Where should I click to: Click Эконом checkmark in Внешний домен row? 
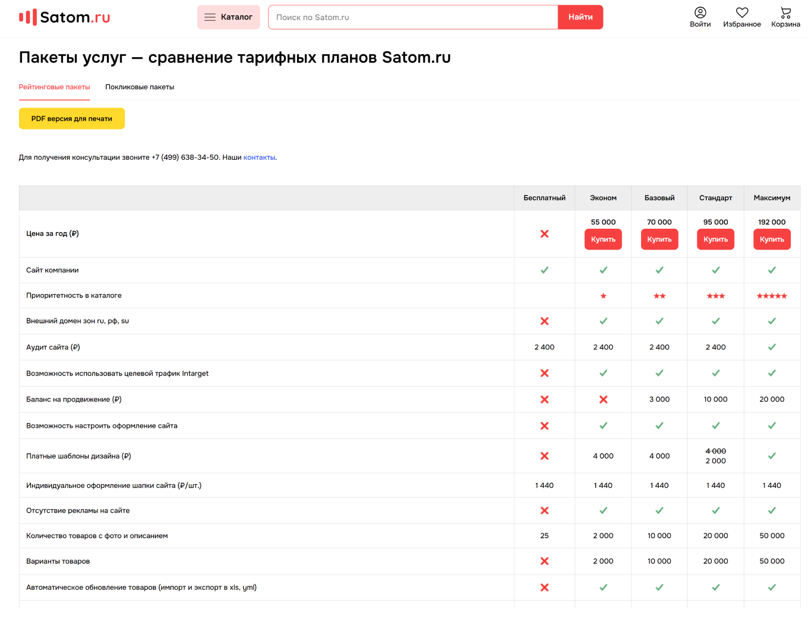[603, 321]
